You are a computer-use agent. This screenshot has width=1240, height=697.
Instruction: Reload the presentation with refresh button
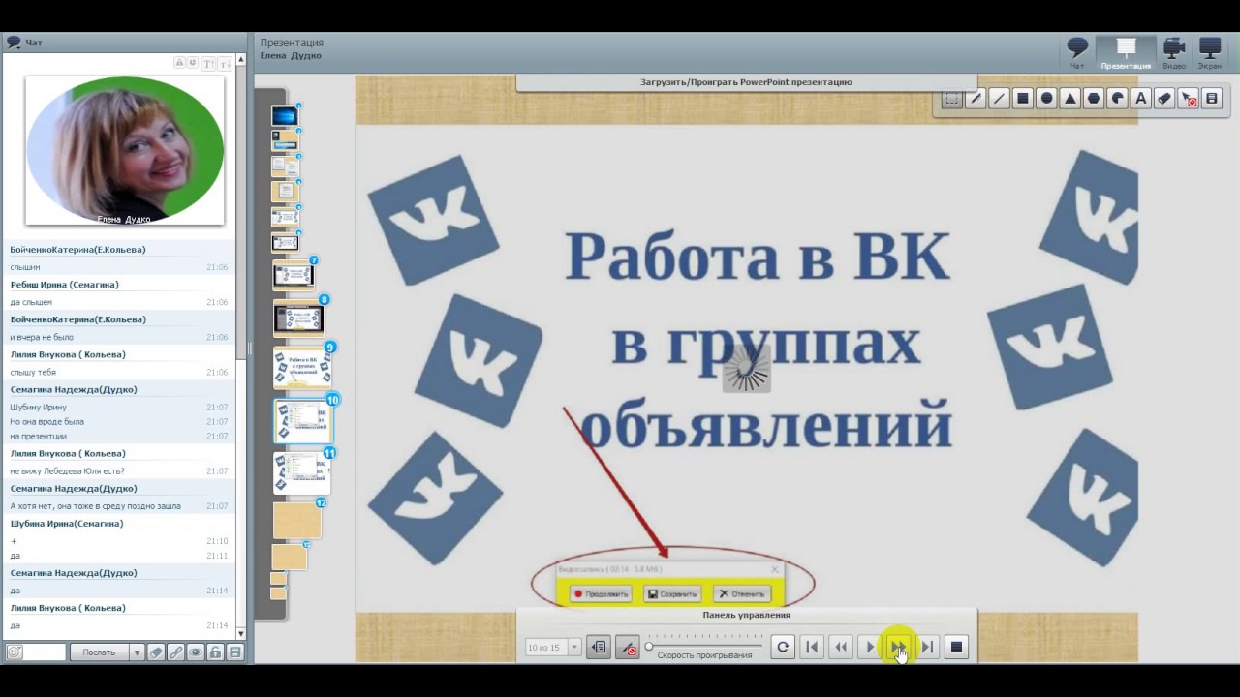tap(783, 647)
